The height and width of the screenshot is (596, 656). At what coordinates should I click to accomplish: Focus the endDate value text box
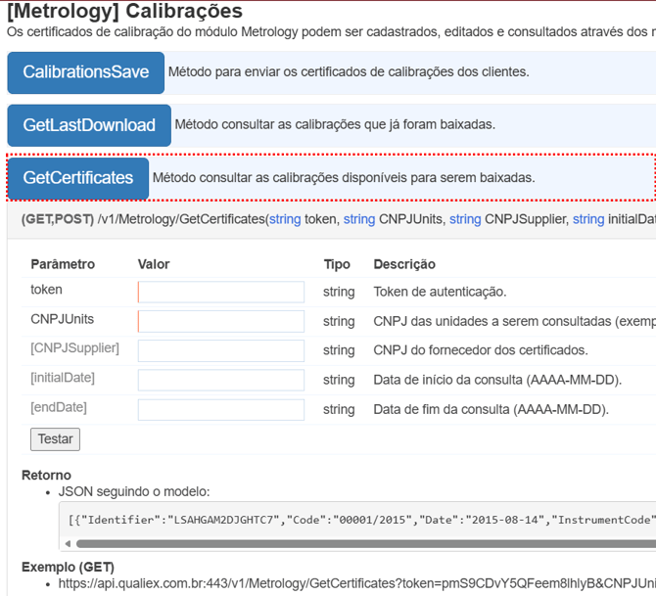tap(221, 409)
